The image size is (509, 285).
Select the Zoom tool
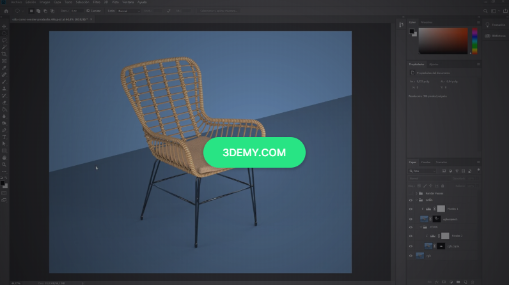point(4,164)
